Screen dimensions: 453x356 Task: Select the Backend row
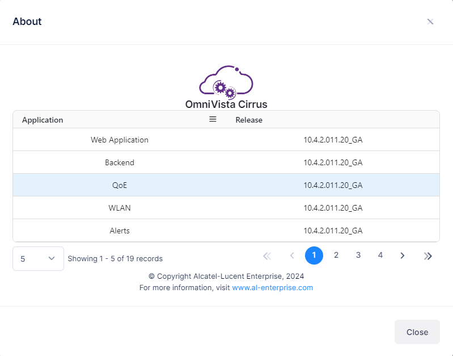(x=226, y=162)
